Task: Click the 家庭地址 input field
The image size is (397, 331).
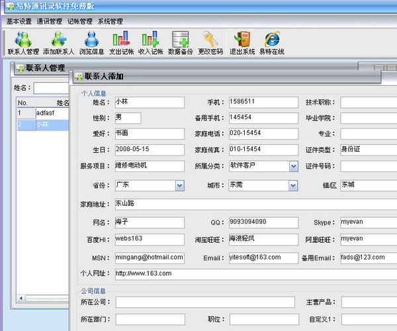Action: [255, 204]
